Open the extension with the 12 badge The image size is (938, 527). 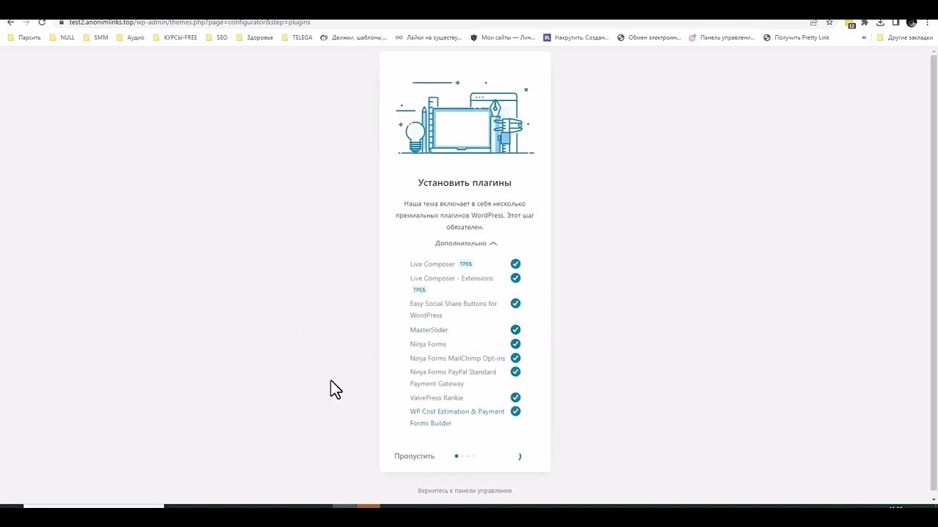click(x=849, y=23)
